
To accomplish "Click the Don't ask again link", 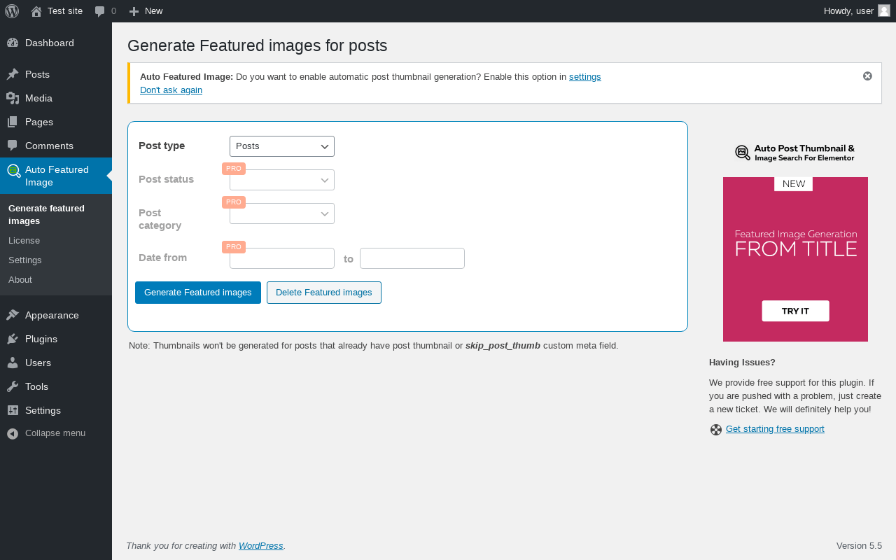I will pos(171,90).
